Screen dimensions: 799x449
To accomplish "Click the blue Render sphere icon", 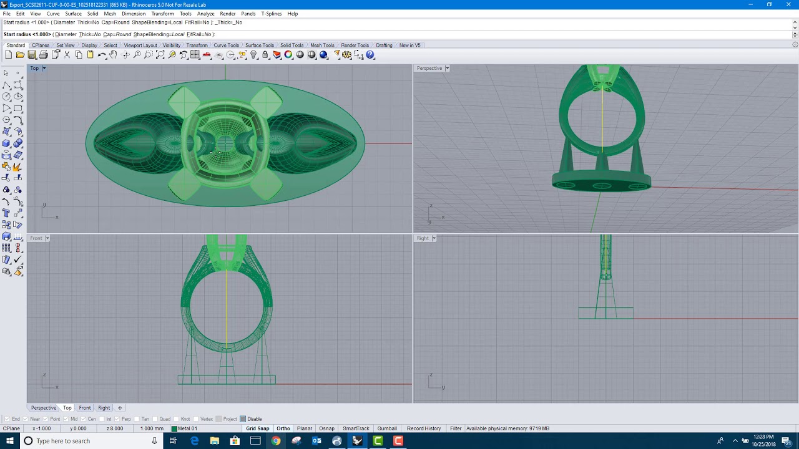I will coord(323,55).
